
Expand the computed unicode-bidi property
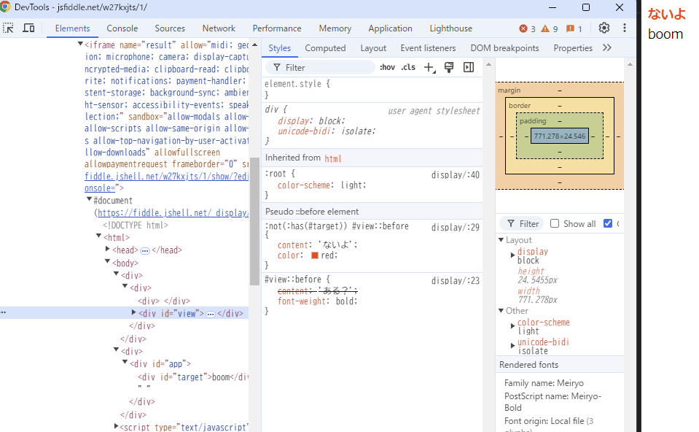point(512,346)
